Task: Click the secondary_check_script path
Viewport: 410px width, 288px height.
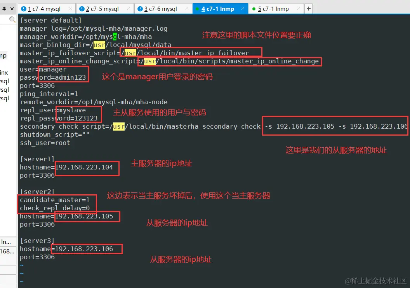Action: click(x=185, y=126)
